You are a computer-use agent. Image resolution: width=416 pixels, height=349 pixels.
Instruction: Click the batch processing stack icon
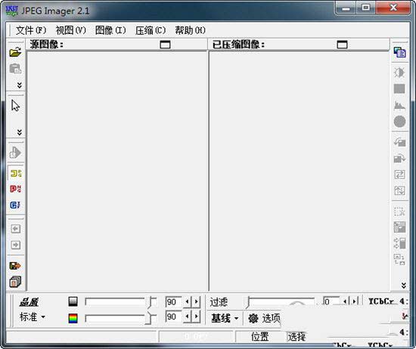pyautogui.click(x=15, y=282)
